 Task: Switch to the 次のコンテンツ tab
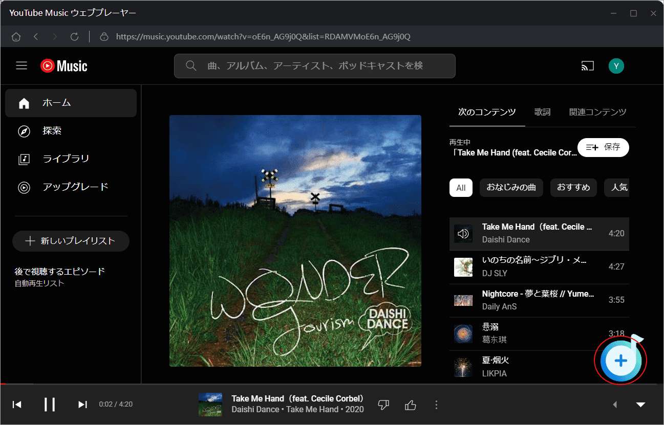[x=487, y=112]
